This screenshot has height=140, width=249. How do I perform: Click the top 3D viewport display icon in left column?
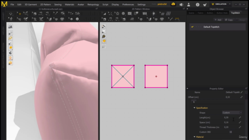pyautogui.click(x=11, y=26)
